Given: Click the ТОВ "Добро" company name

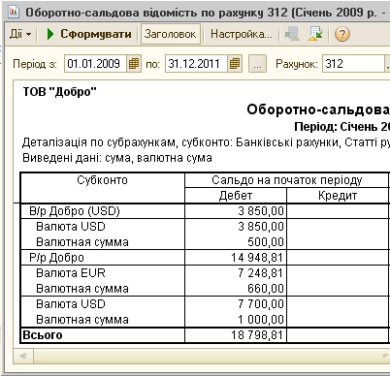Looking at the screenshot, I should coord(60,92).
